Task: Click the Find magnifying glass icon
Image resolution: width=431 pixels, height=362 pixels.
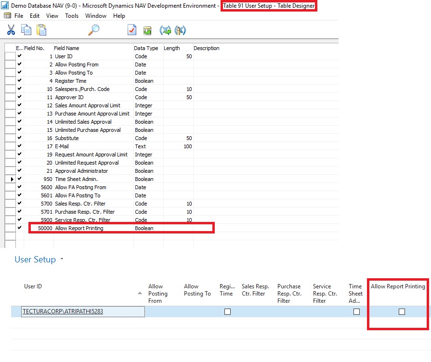Action: pos(93,30)
